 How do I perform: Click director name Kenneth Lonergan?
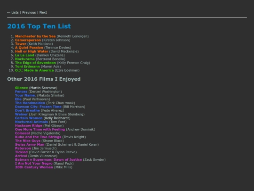tap(73, 36)
